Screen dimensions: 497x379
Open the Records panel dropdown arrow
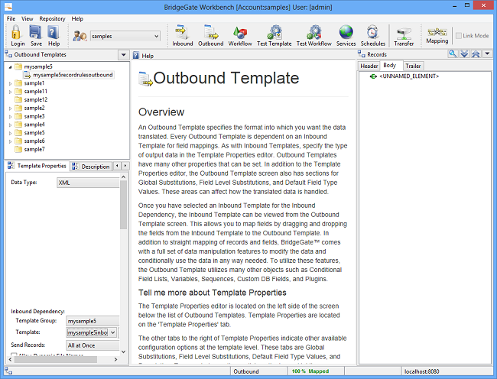pos(488,53)
